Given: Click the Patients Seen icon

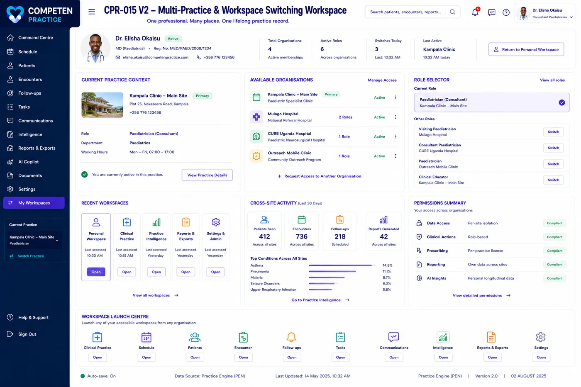Looking at the screenshot, I should (x=264, y=219).
